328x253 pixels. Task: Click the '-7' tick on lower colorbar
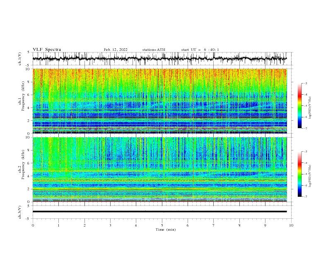pos(305,197)
